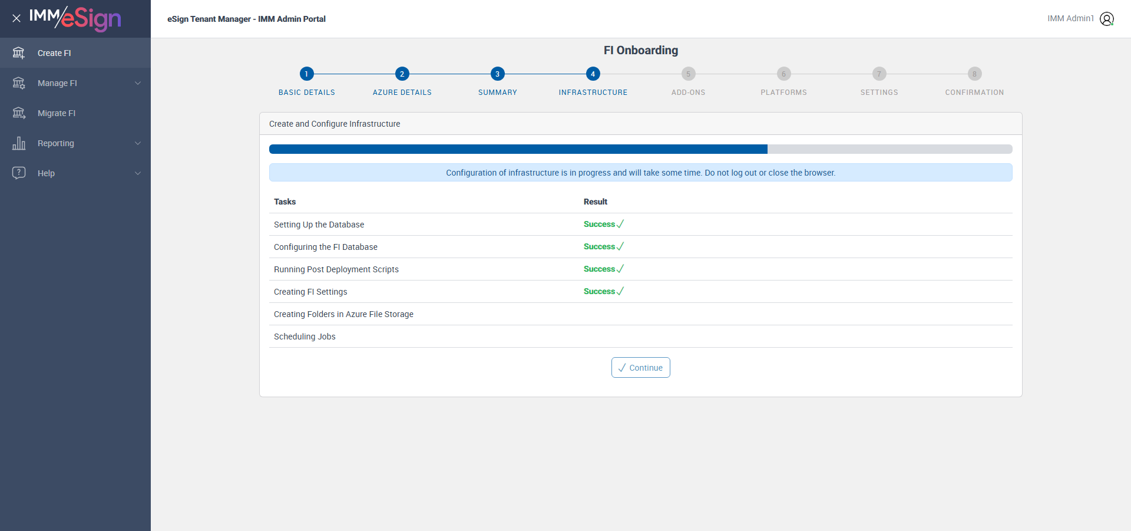Click step 2 circle for Azure Details
This screenshot has width=1131, height=531.
point(402,74)
